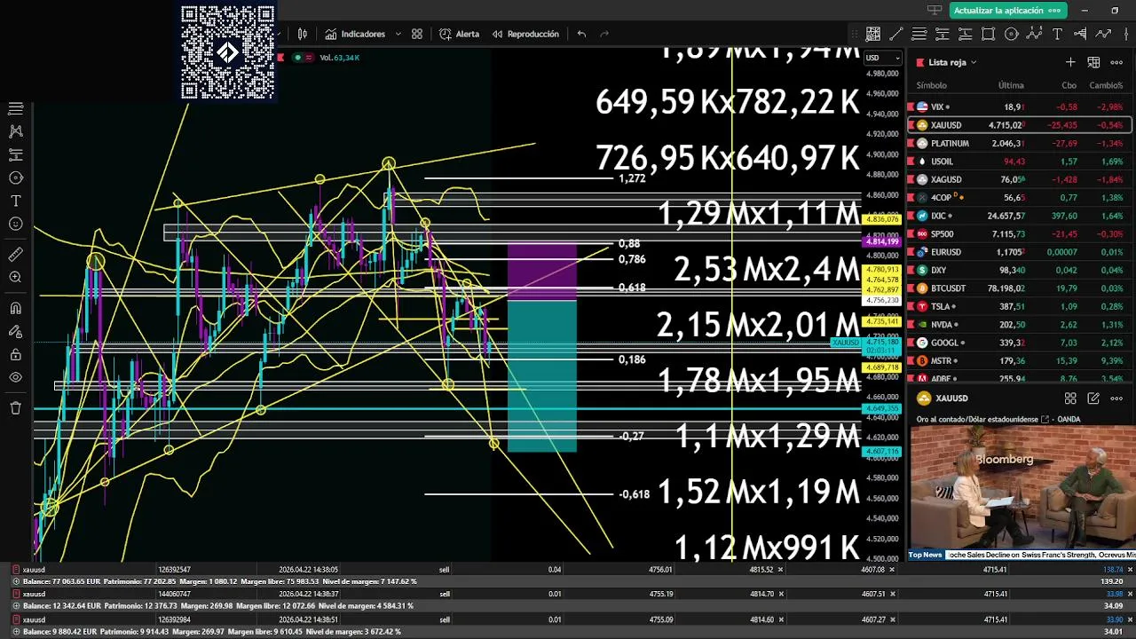Select the purple stop-loss zone of short position
Image resolution: width=1136 pixels, height=639 pixels.
[542, 273]
